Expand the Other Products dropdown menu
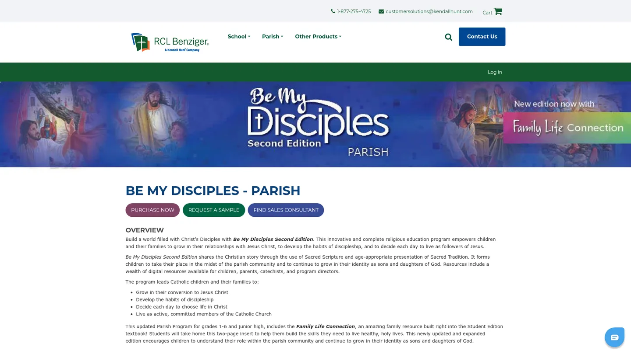The width and height of the screenshot is (631, 354). coord(318,37)
